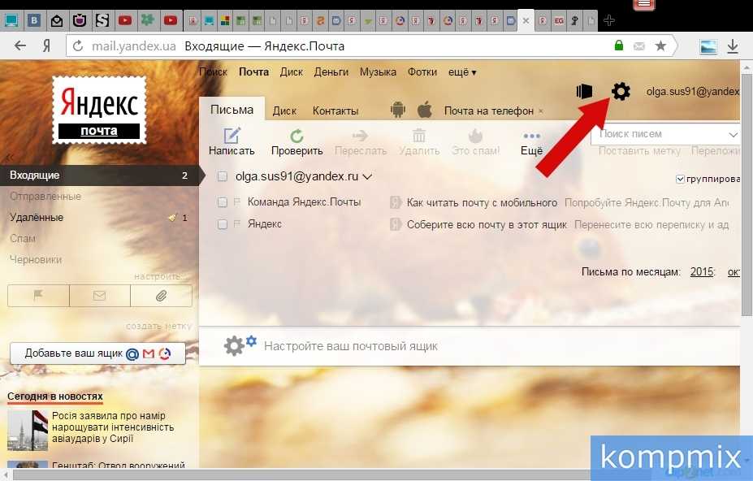Filter messages with attachments paperclip
753x481 pixels.
point(161,296)
